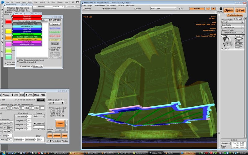The image size is (248, 155).
Task: Expand the Cost Calc section
Action: [39, 124]
